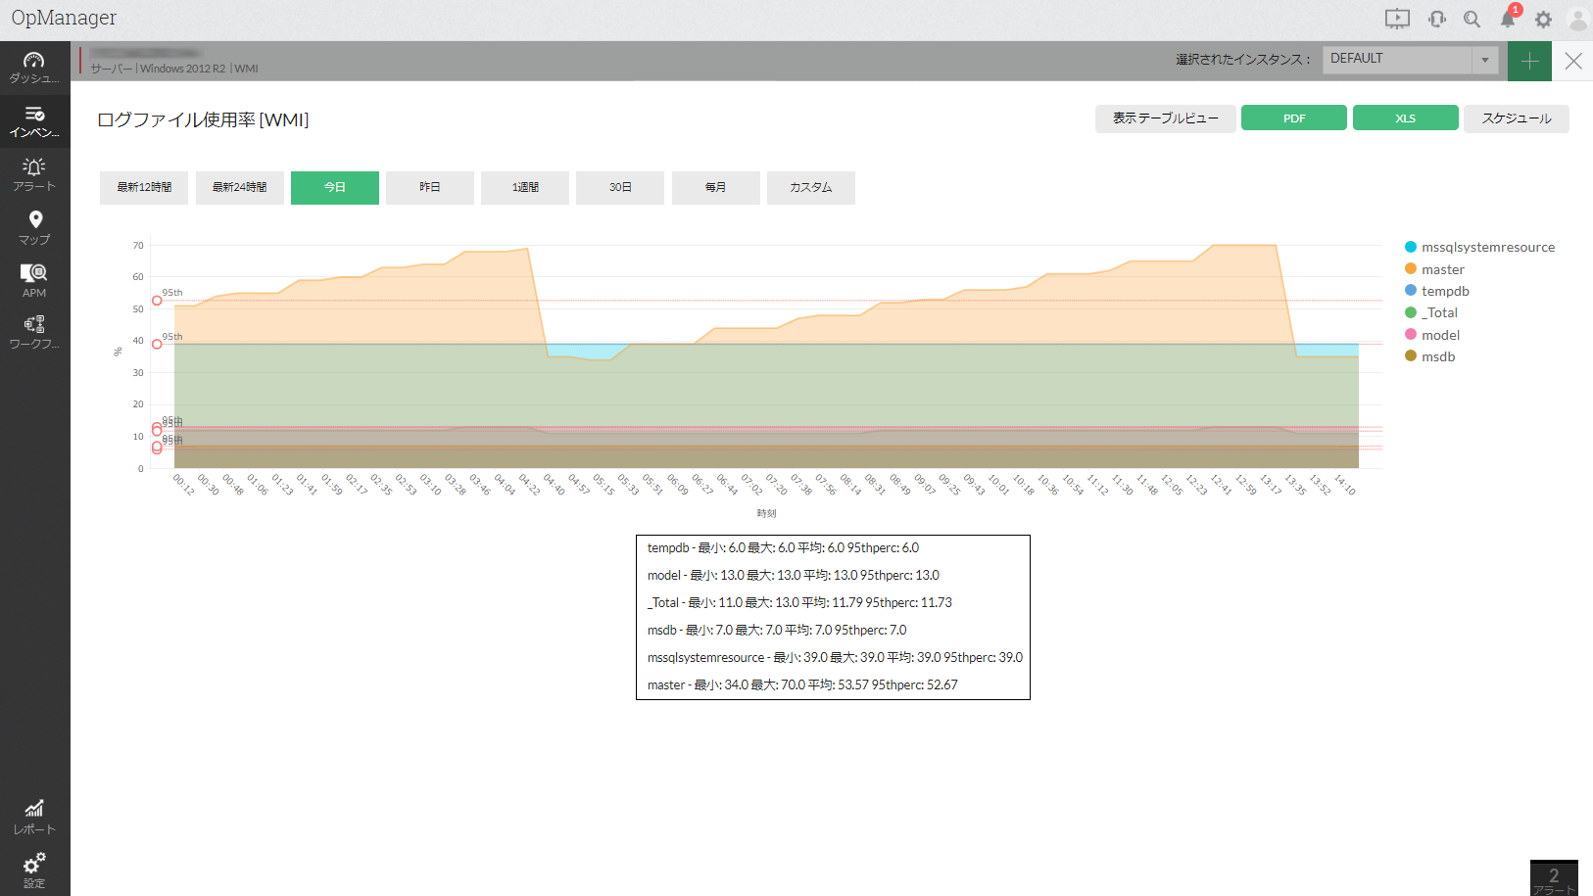The width and height of the screenshot is (1593, 896).
Task: Open the アラート panel from the sidebar
Action: (x=34, y=173)
